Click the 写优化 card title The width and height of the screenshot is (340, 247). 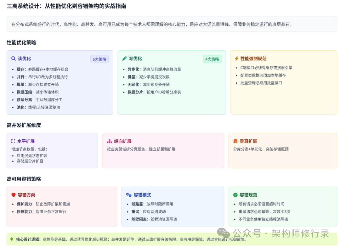click(135, 59)
